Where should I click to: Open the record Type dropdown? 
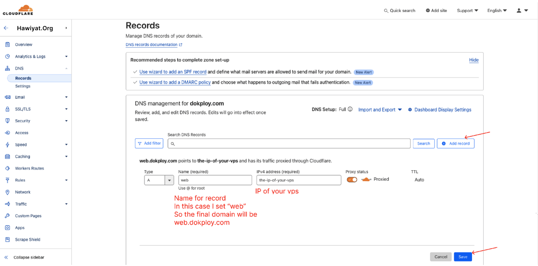click(169, 180)
